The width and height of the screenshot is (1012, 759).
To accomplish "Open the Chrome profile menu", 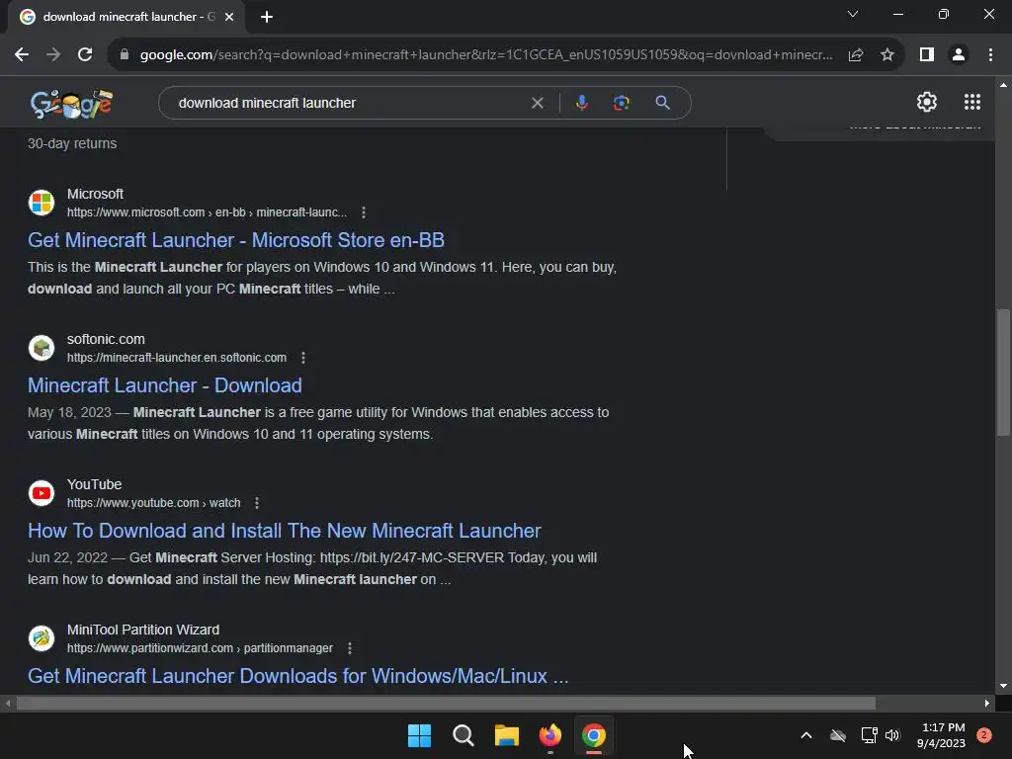I will click(959, 55).
